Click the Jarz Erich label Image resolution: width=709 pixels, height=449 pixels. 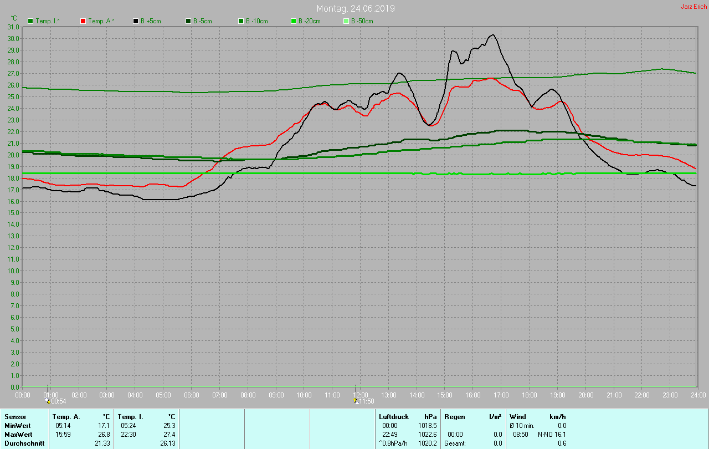tap(693, 7)
